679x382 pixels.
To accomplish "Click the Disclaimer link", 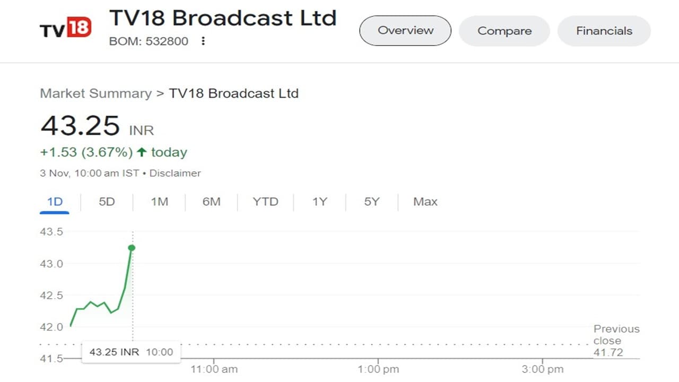I will [175, 173].
